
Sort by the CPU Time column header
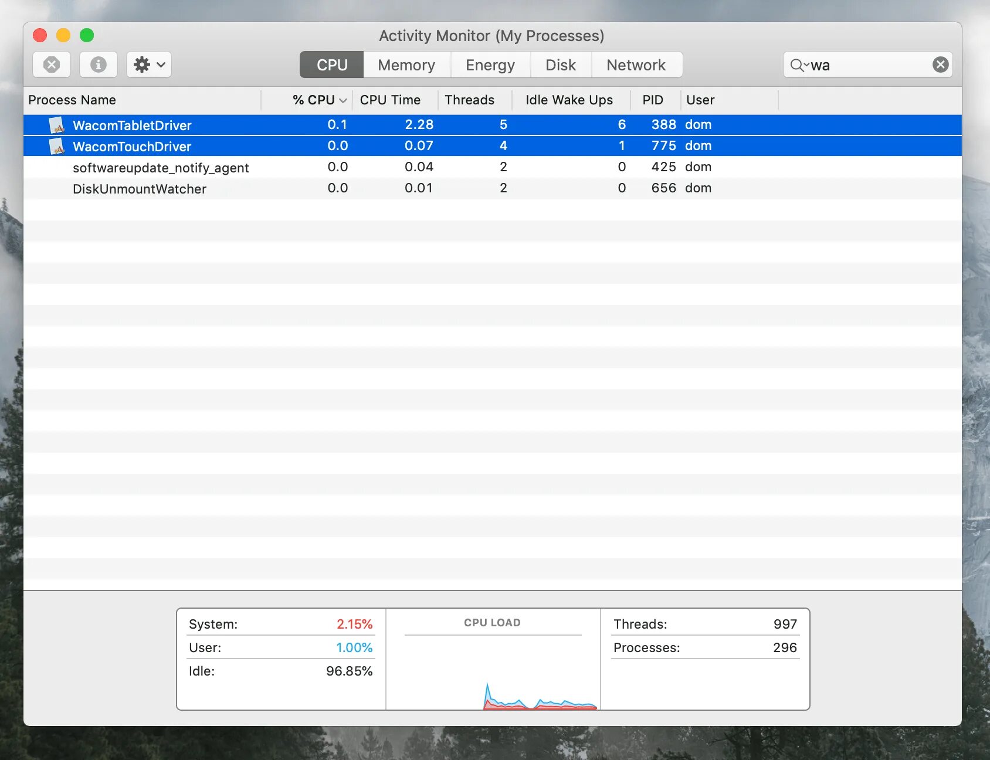click(x=395, y=100)
